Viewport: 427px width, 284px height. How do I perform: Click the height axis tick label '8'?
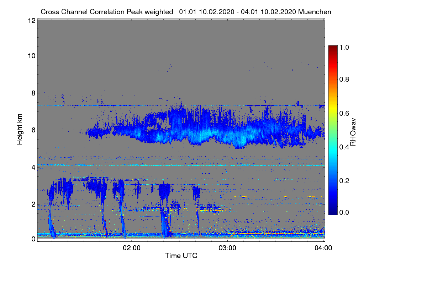pyautogui.click(x=33, y=93)
